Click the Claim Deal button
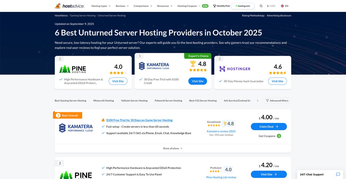The height and width of the screenshot is (179, 346). click(269, 126)
